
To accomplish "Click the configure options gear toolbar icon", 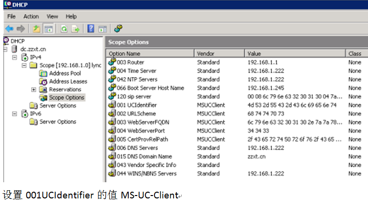I will [118, 29].
